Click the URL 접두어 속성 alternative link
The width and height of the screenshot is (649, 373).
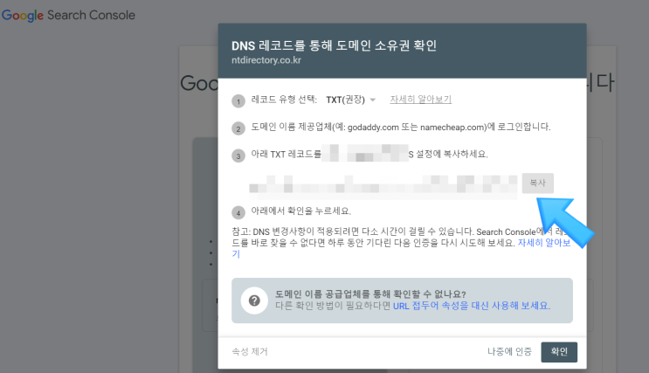tap(472, 306)
